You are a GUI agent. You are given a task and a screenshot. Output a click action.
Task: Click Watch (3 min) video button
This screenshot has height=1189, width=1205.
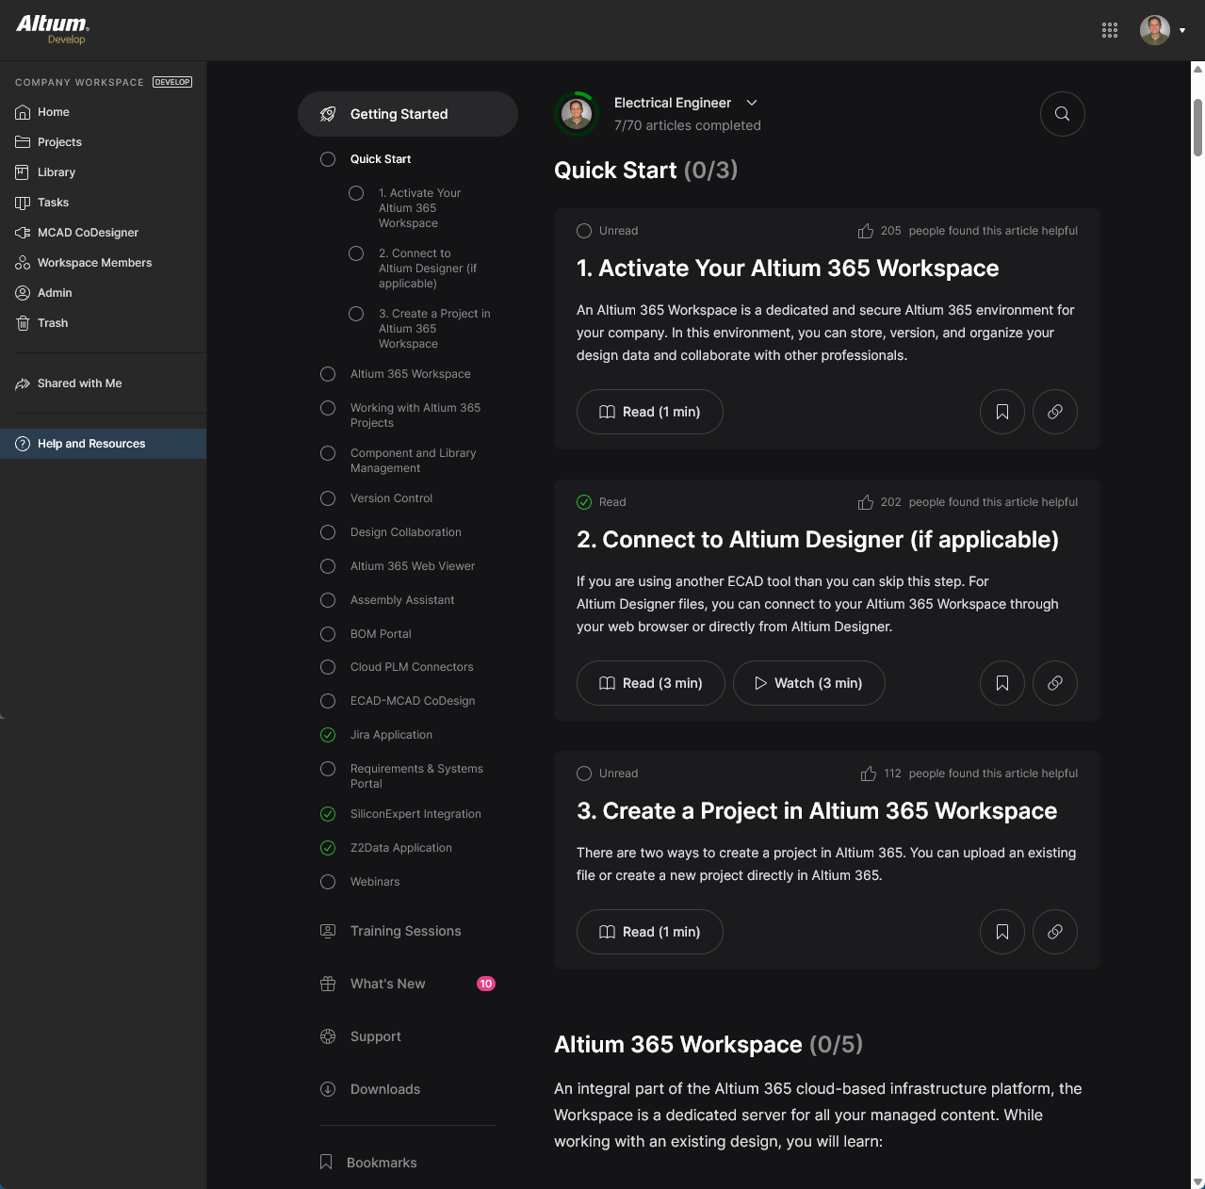click(x=807, y=683)
